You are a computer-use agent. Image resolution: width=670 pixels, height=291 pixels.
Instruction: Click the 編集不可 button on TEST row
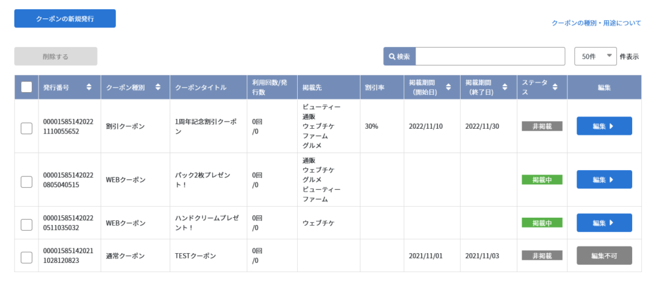point(604,255)
